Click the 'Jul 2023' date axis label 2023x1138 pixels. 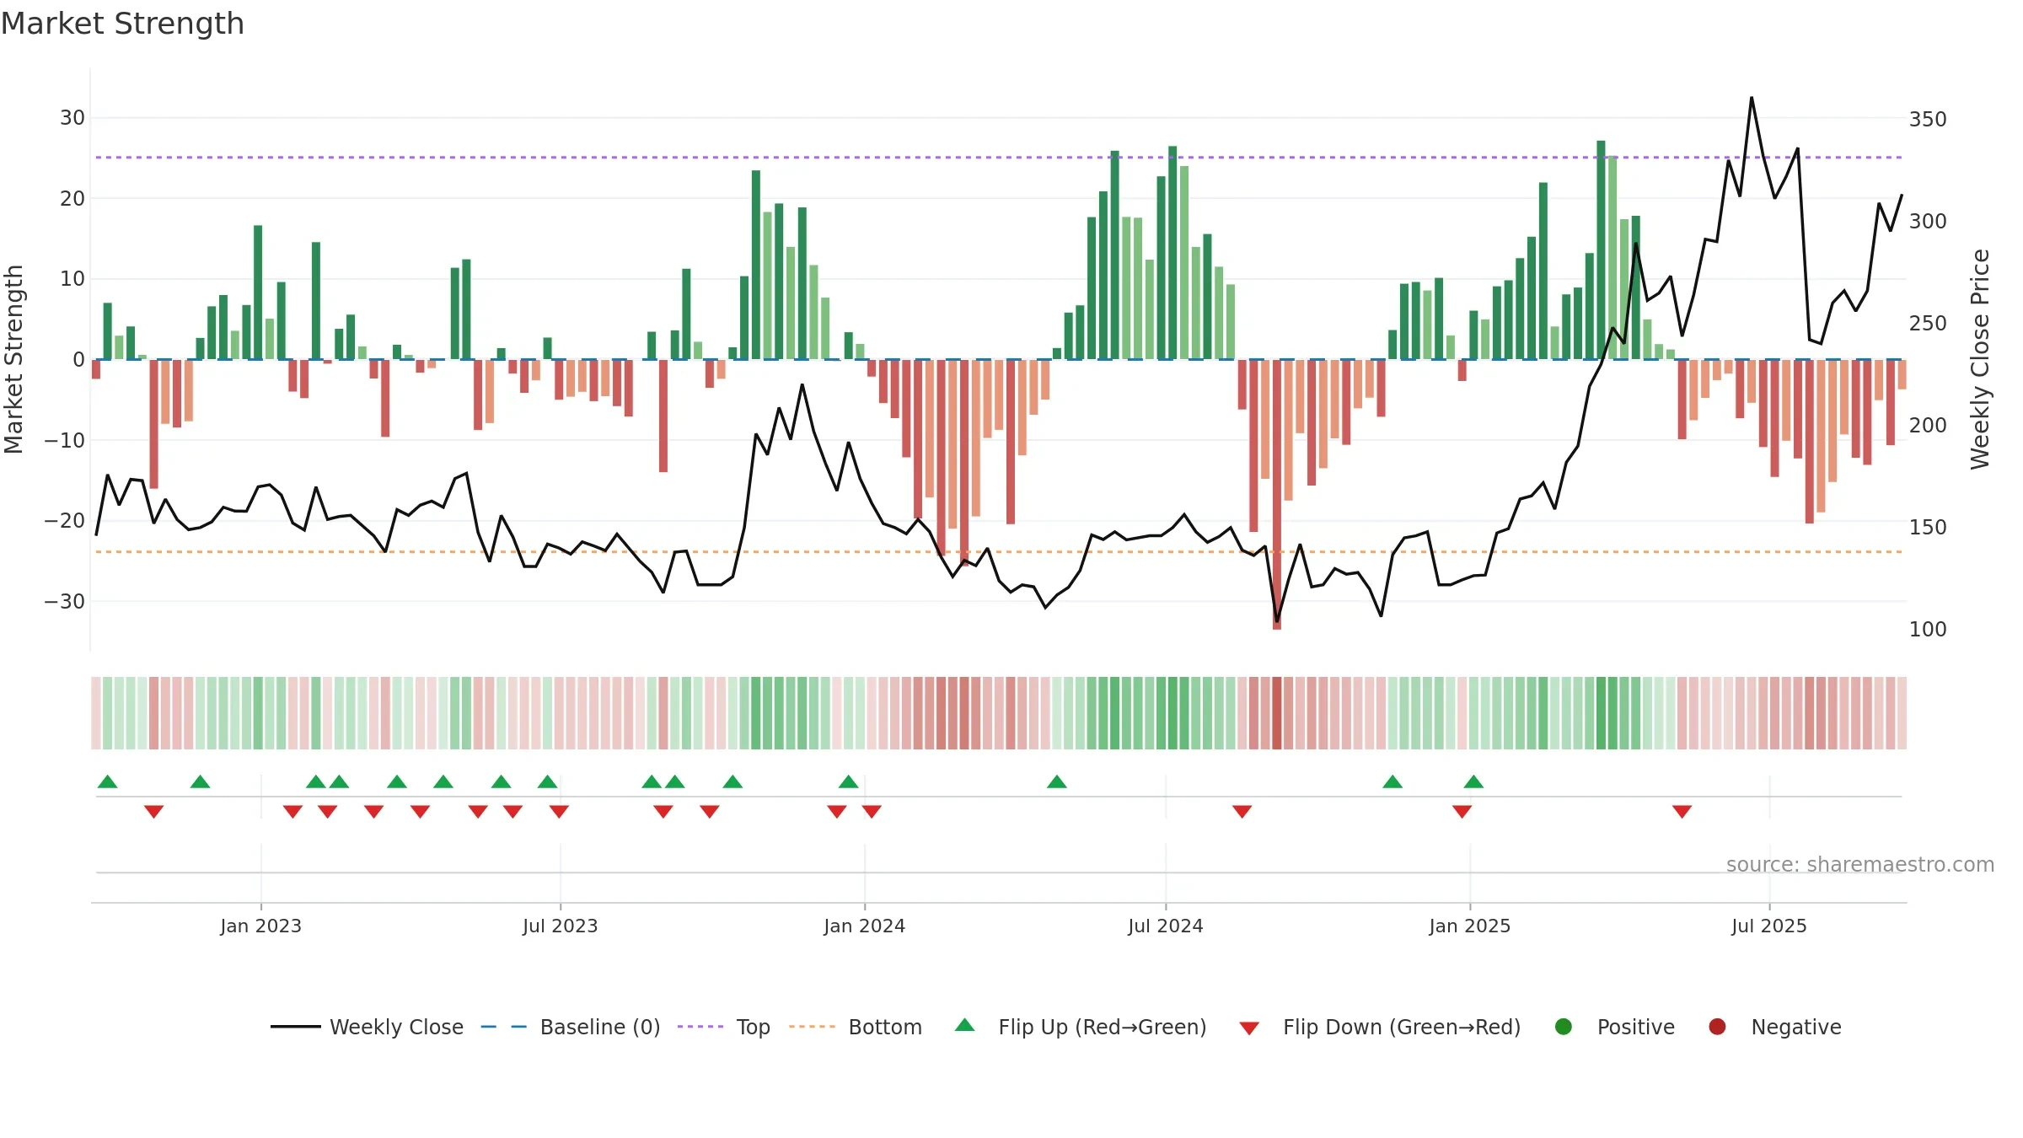pos(560,926)
